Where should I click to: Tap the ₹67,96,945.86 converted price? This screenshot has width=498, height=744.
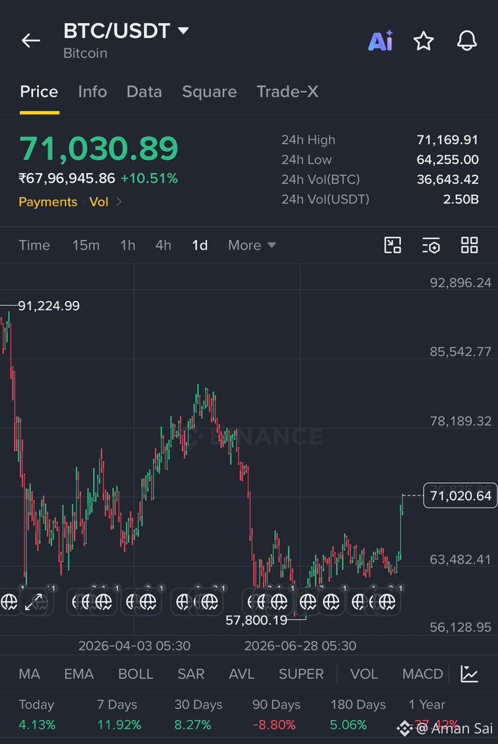click(67, 179)
